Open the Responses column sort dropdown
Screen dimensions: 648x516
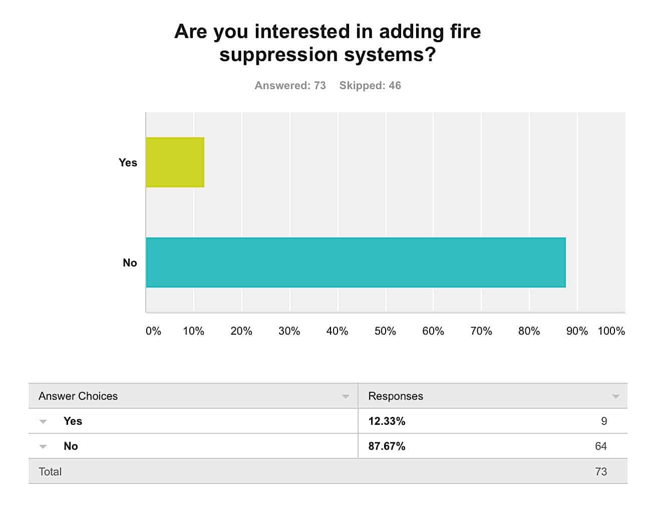coord(615,396)
